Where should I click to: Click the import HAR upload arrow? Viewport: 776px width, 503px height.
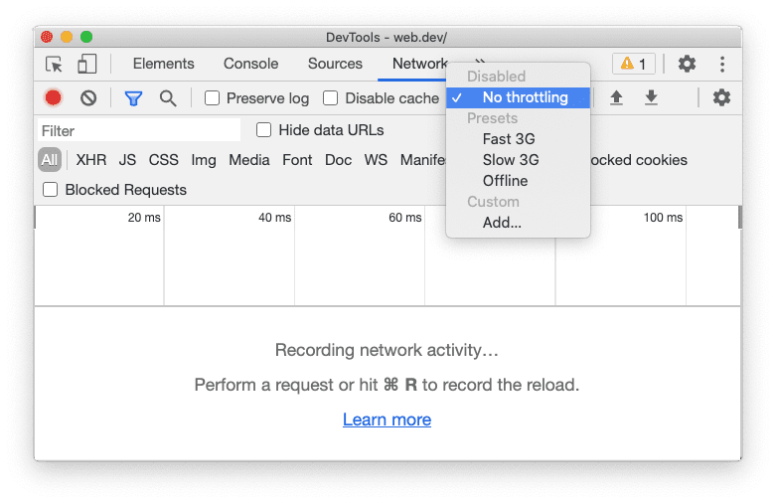coord(616,97)
